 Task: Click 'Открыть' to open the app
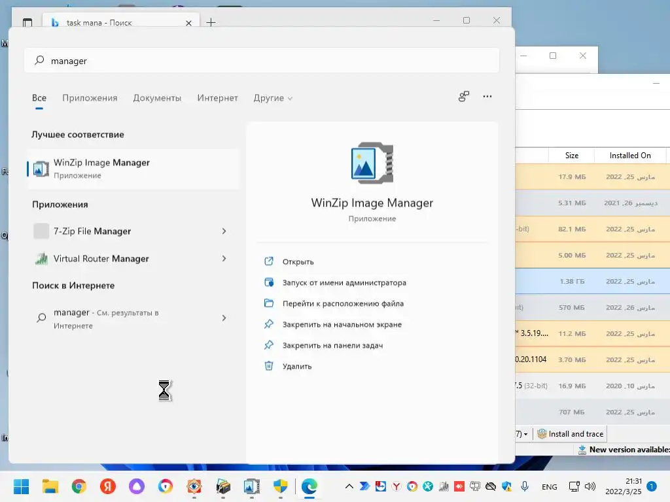(298, 261)
